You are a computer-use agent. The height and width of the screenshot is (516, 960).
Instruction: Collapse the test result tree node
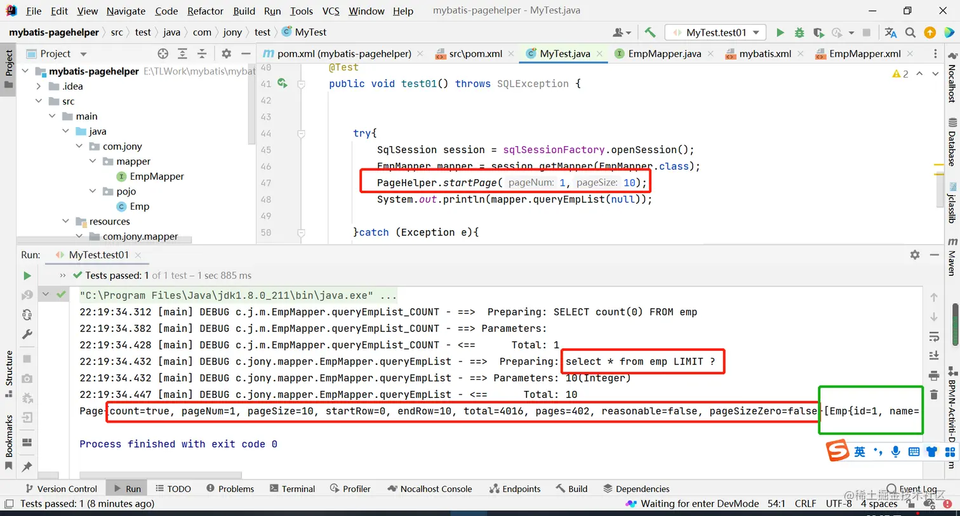(46, 295)
